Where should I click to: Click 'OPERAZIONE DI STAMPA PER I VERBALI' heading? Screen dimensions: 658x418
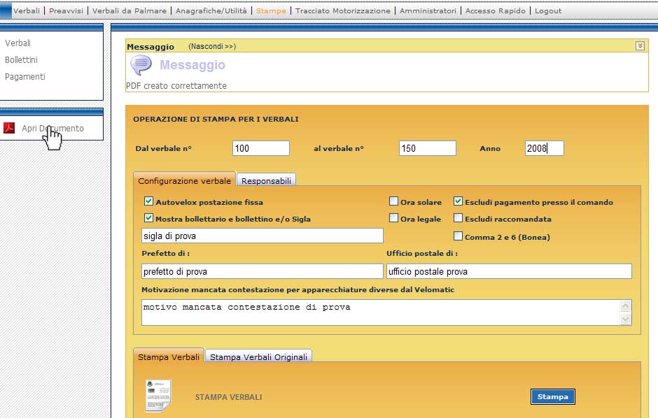[216, 119]
